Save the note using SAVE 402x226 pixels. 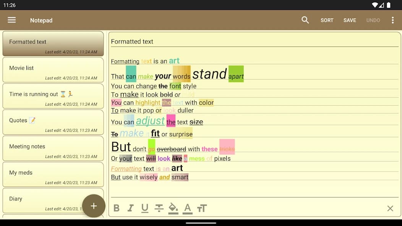point(350,20)
